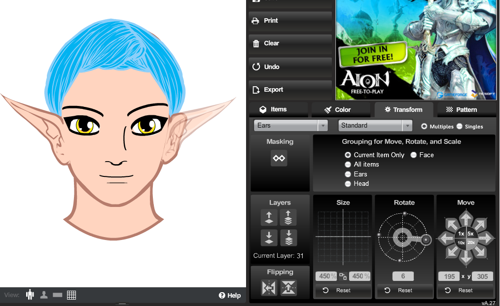
Task: Move item up one layer
Action: [269, 217]
